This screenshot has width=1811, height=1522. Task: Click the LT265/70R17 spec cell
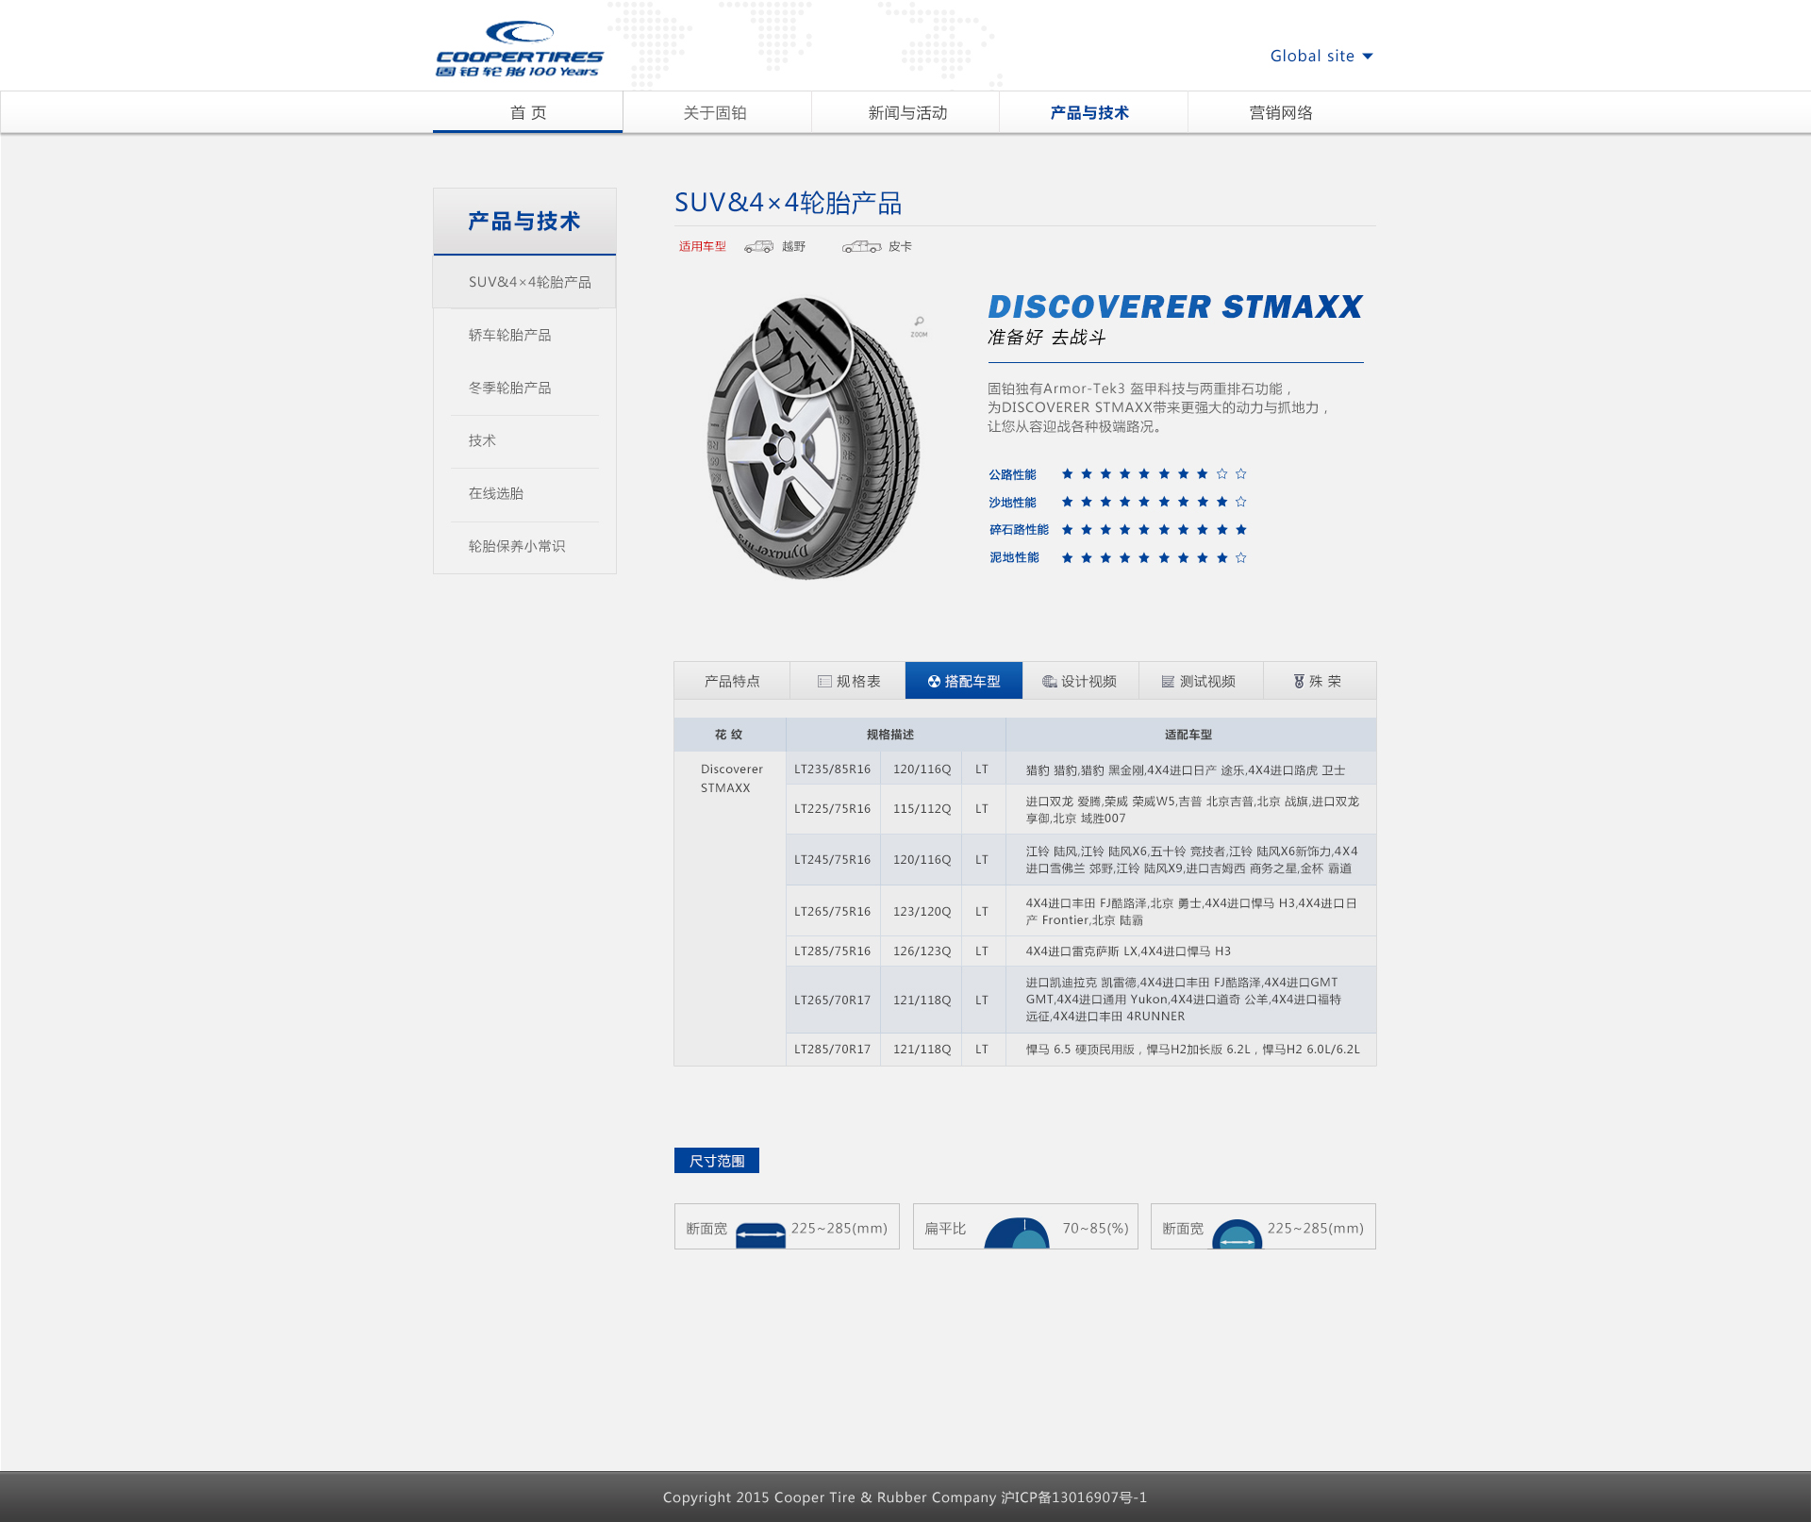click(833, 1000)
